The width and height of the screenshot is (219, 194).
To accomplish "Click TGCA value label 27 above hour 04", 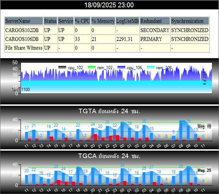I will coord(152,167).
